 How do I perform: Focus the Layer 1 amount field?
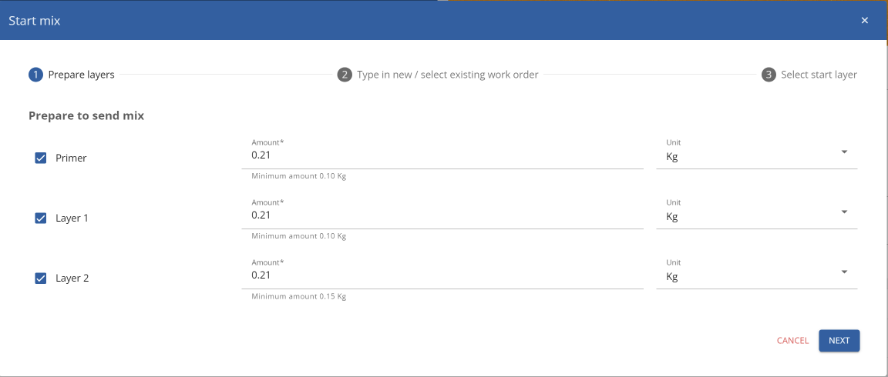pyautogui.click(x=442, y=215)
